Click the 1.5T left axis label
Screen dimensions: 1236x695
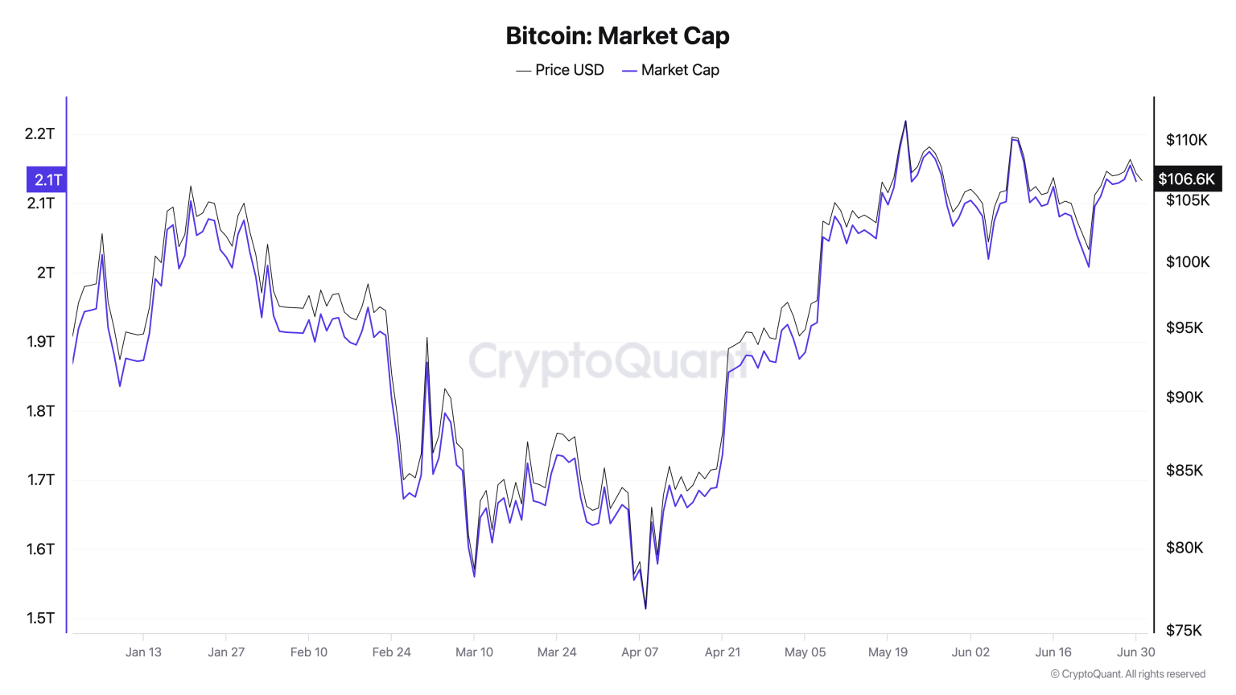40,618
